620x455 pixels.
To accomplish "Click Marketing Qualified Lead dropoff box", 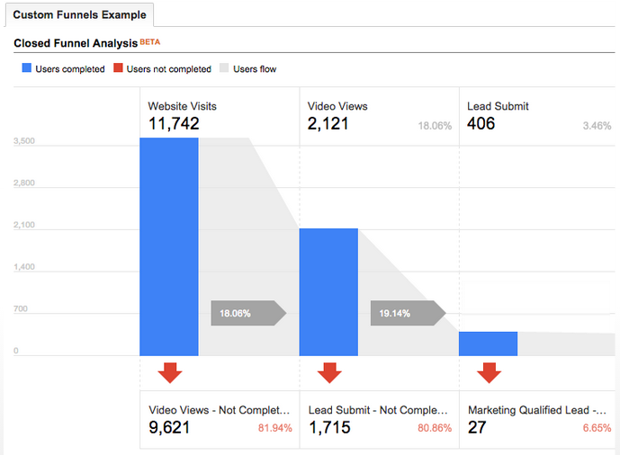I will point(538,419).
